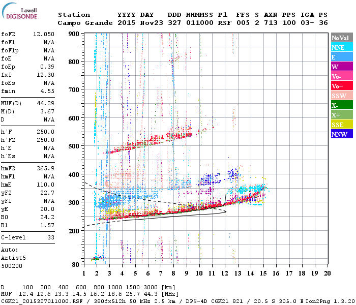Viewport: 356px width, 305px height.
Task: Click the foEs N/A value
Action: (49, 83)
